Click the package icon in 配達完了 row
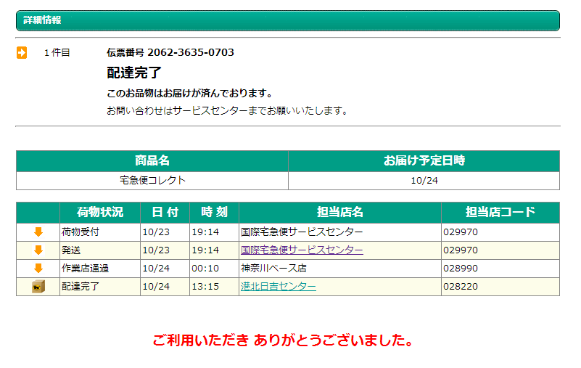This screenshot has width=581, height=368. (x=38, y=287)
